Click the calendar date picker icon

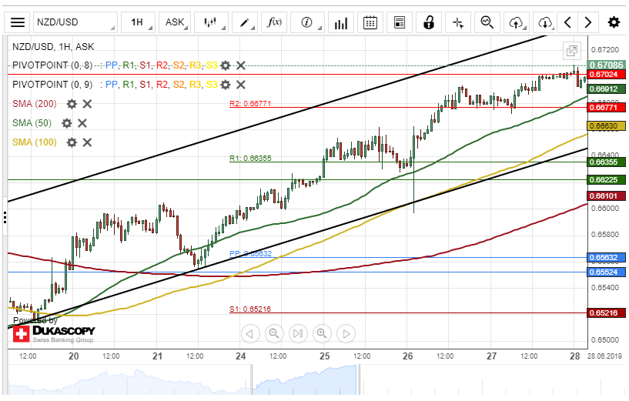click(370, 22)
